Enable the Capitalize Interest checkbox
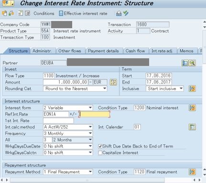This screenshot has height=183, width=206. [x=100, y=153]
